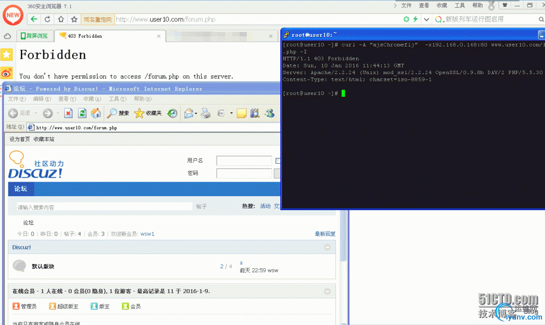Click the Print icon in IE toolbar
This screenshot has height=325, width=545.
click(206, 113)
